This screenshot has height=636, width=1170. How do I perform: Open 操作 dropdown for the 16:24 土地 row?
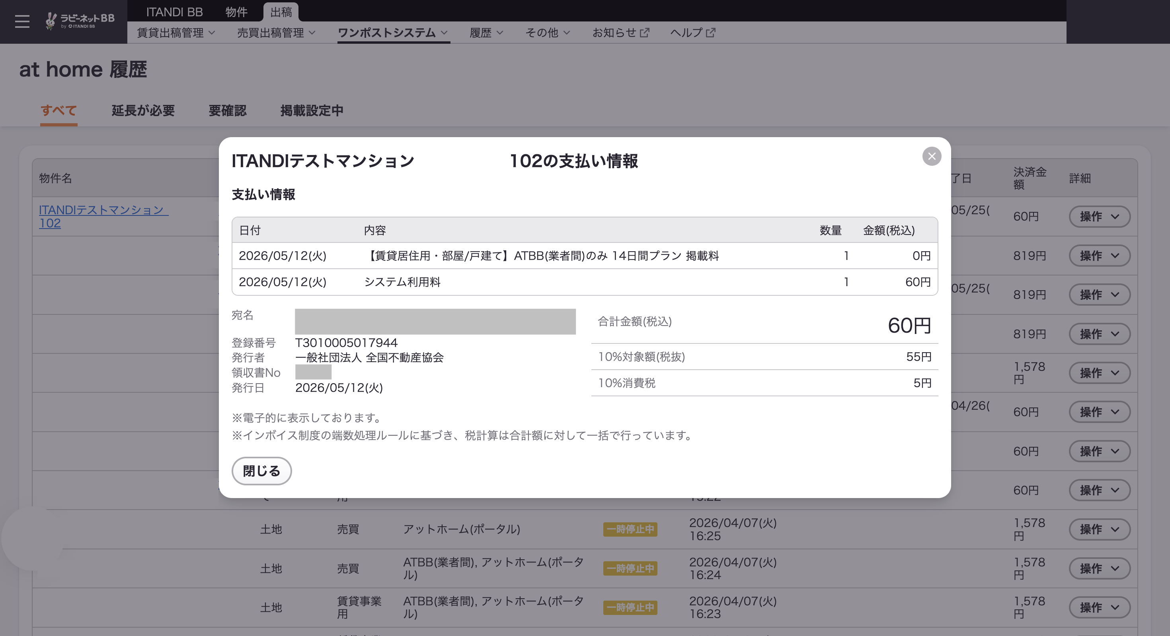tap(1099, 568)
